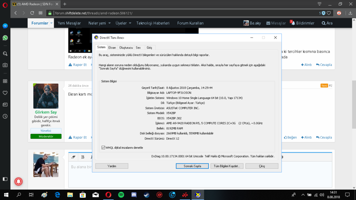Click the Yardım button
Viewport: 356px width, 200px height.
(112, 166)
